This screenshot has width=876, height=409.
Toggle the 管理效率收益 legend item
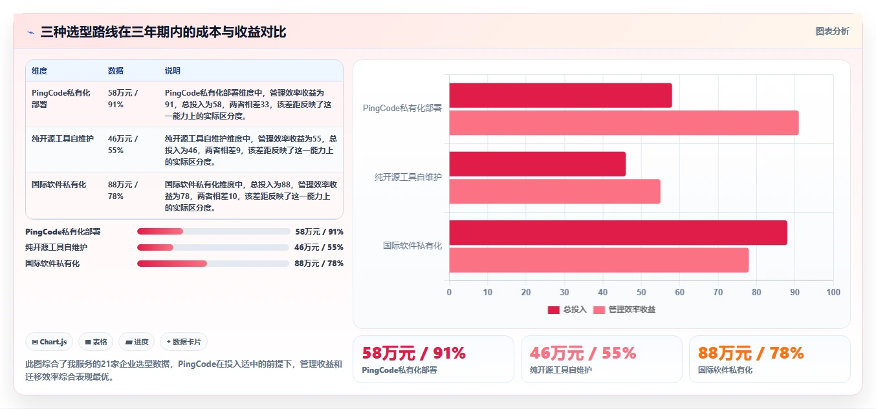(624, 309)
